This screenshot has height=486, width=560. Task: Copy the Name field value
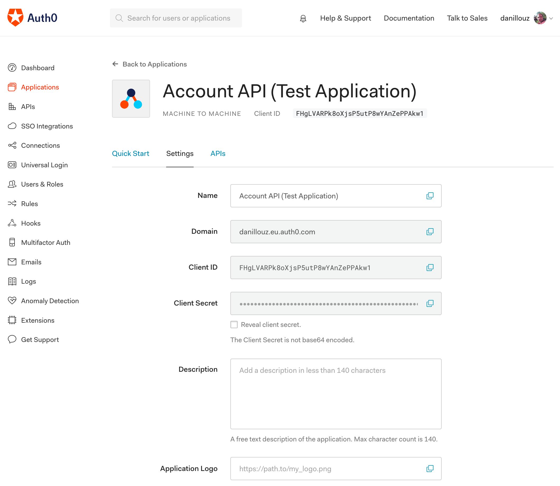pos(430,196)
